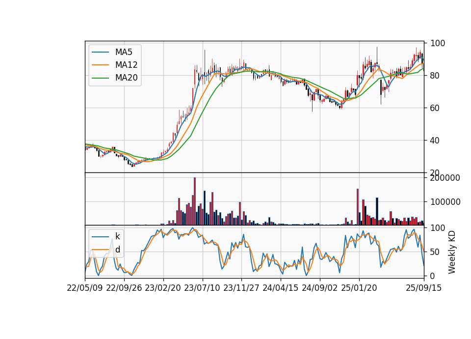Image resolution: width=471 pixels, height=339 pixels.
Task: Click the k legend label
Action: [x=117, y=236]
